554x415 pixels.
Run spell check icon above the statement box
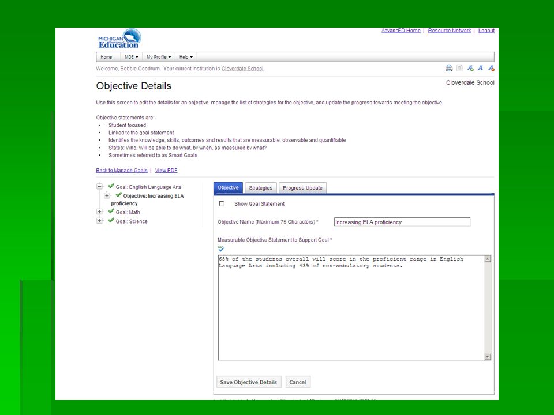[221, 249]
